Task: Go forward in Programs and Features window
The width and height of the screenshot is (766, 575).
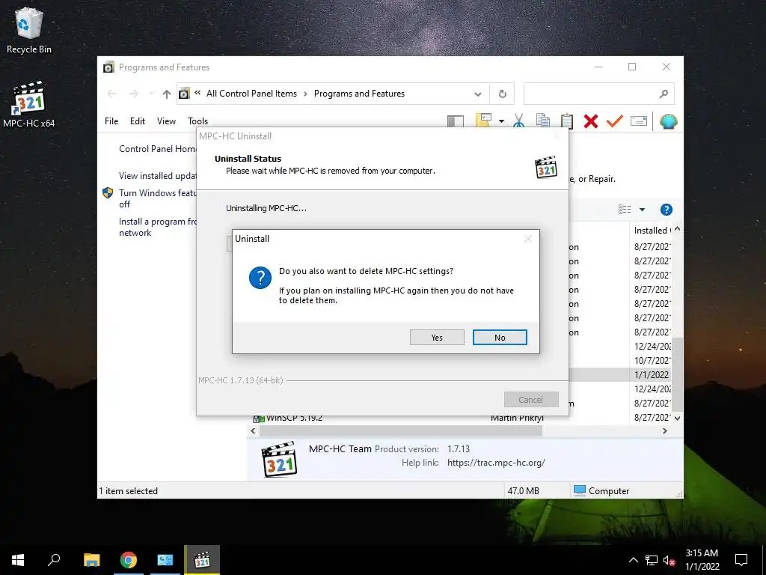Action: click(133, 94)
